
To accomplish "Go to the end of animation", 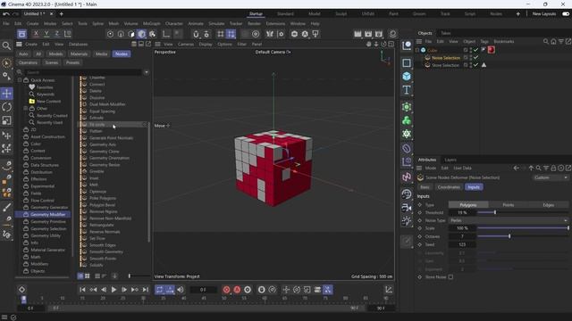I will [x=146, y=290].
